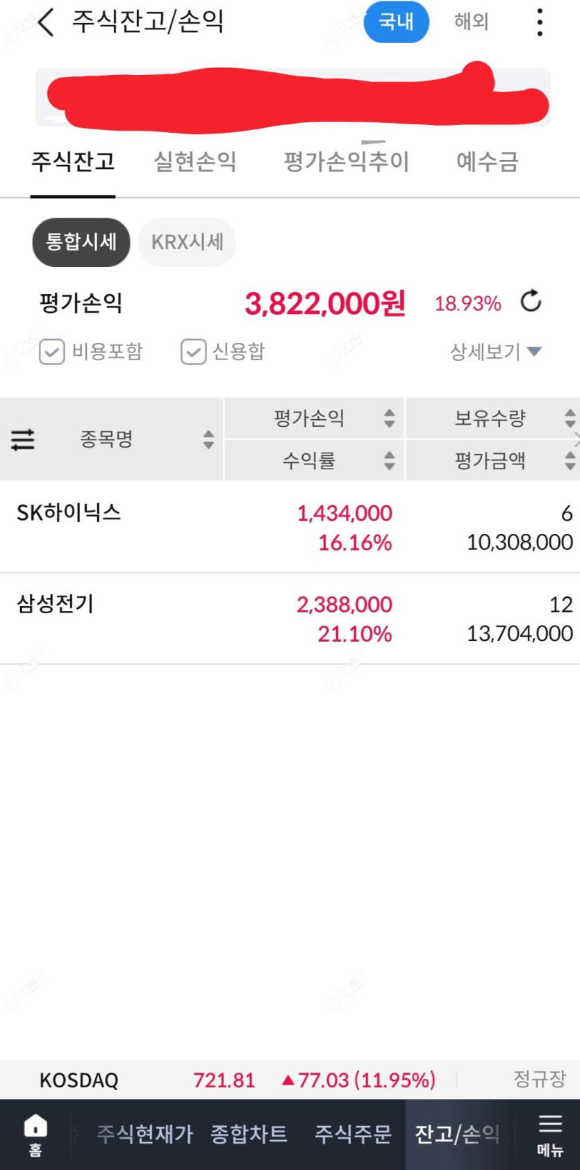Open the 평가손익추이 tab
The width and height of the screenshot is (580, 1170).
347,162
